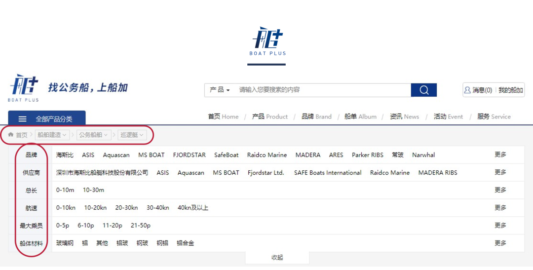Filter by brand FJORDSTAR

coord(190,154)
